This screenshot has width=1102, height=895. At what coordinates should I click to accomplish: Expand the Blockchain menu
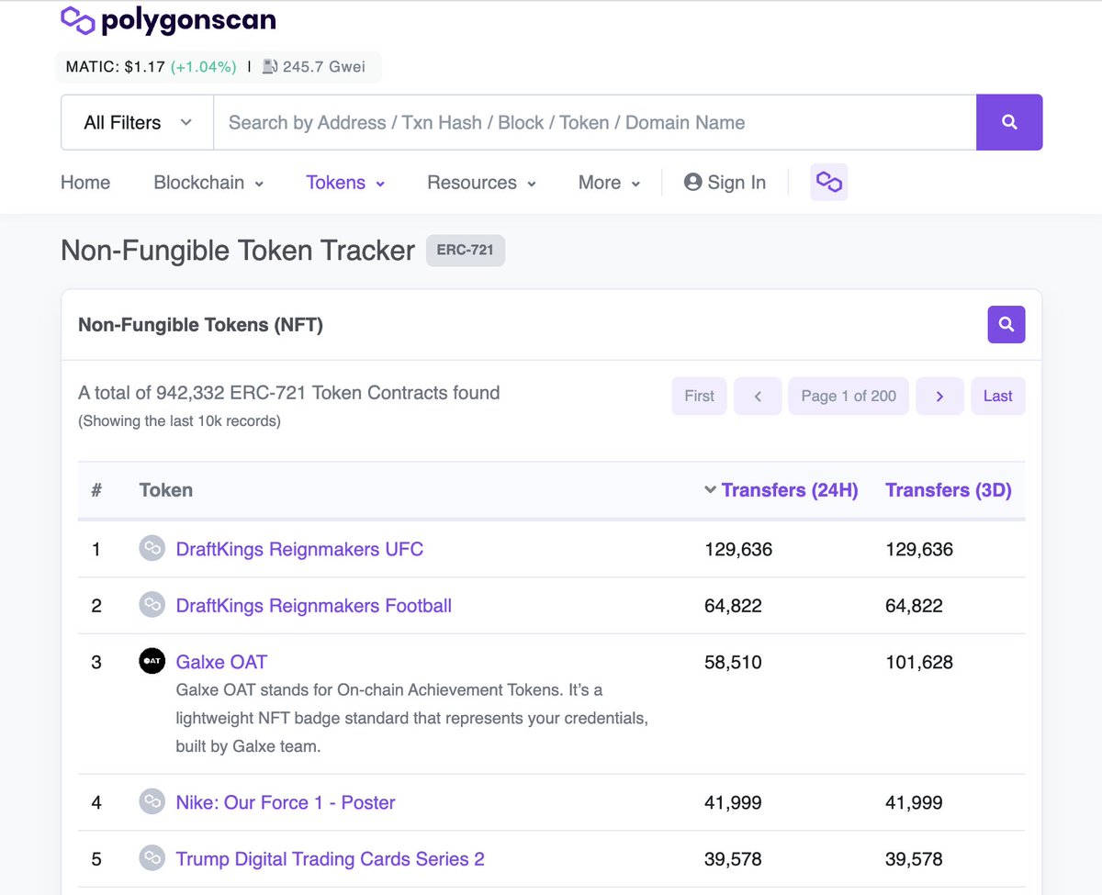[208, 183]
